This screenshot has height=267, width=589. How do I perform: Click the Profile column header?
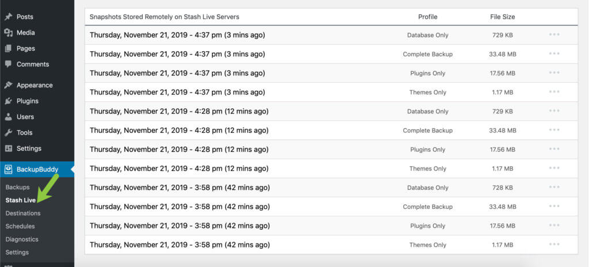coord(428,17)
